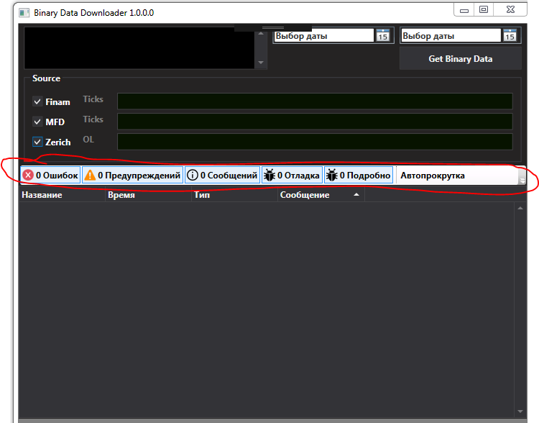Click the application icon in title bar

click(x=24, y=13)
